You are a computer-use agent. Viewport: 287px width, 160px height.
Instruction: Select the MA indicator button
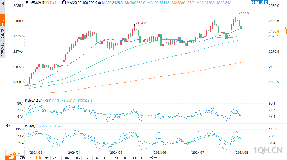[x=47, y=158]
